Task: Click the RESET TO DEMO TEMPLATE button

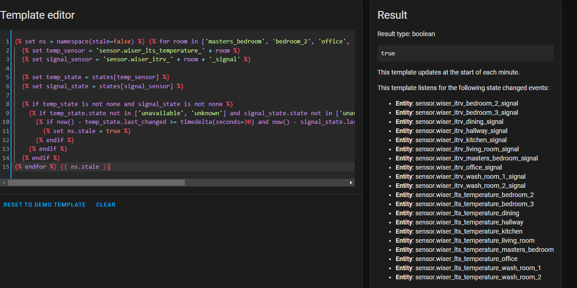Action: pyautogui.click(x=44, y=205)
